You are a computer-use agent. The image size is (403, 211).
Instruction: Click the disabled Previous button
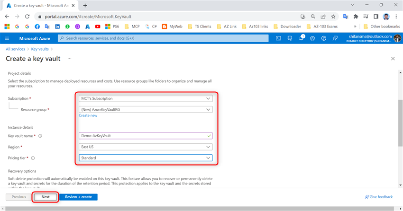coord(19,197)
